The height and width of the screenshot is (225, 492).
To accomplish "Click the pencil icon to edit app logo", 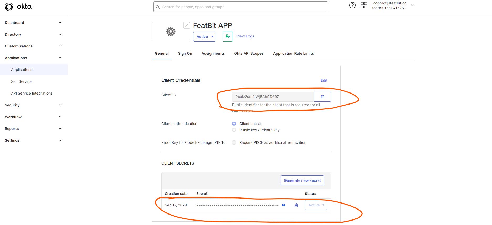I will 186,25.
